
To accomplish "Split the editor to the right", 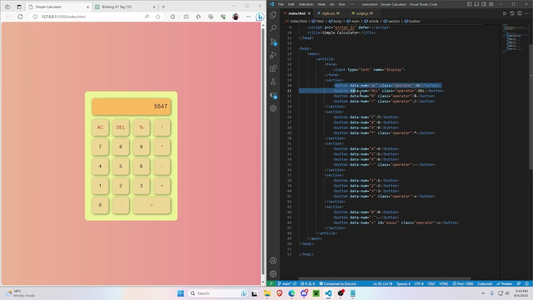I will [x=519, y=13].
